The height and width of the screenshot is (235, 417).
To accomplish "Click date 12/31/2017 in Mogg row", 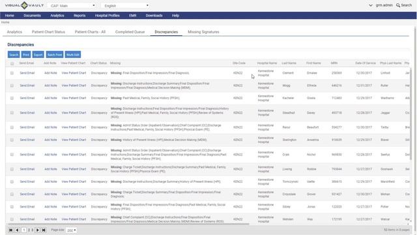I will (x=364, y=86).
